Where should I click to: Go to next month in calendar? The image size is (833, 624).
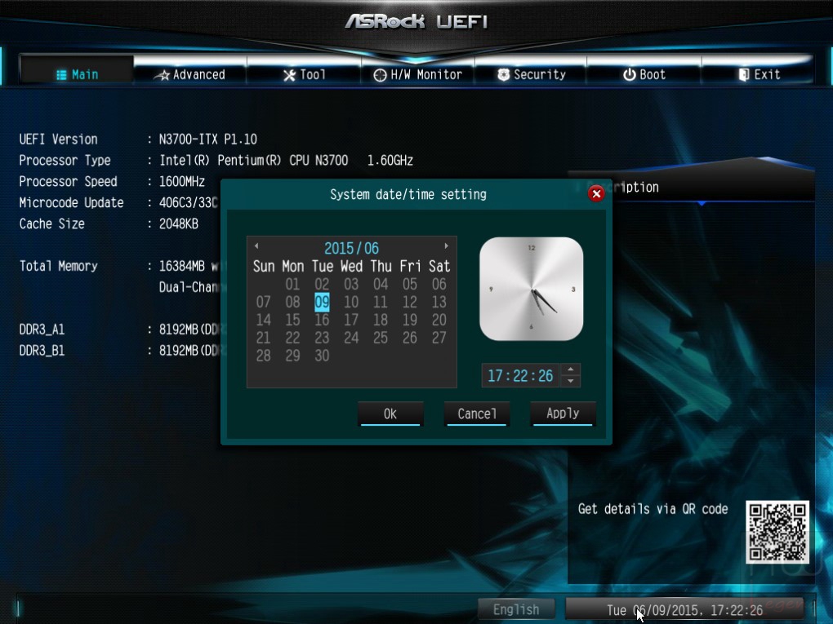point(446,246)
